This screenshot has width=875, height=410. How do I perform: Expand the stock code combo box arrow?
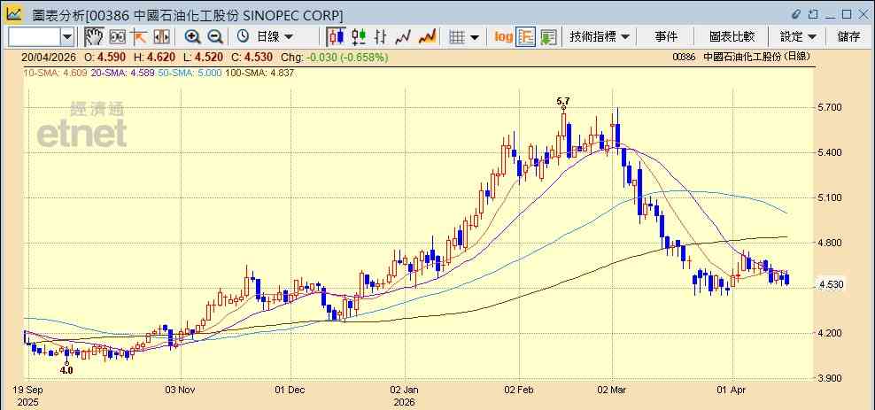pos(67,37)
